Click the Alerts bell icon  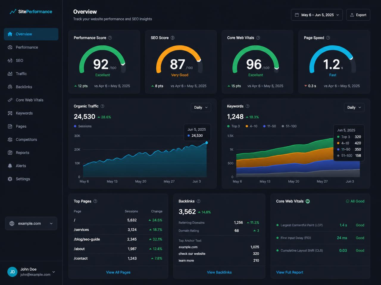10,166
